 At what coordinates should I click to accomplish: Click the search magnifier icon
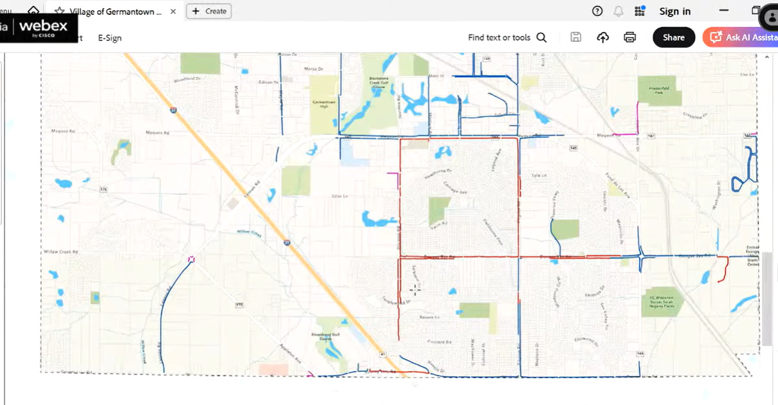[542, 37]
